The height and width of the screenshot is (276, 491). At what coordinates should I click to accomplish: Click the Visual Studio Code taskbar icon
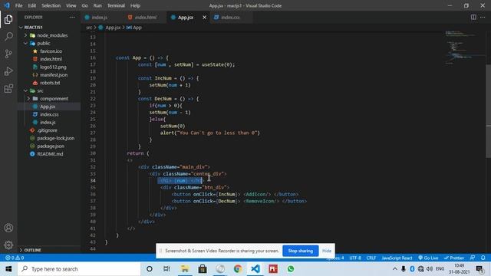coord(255,269)
